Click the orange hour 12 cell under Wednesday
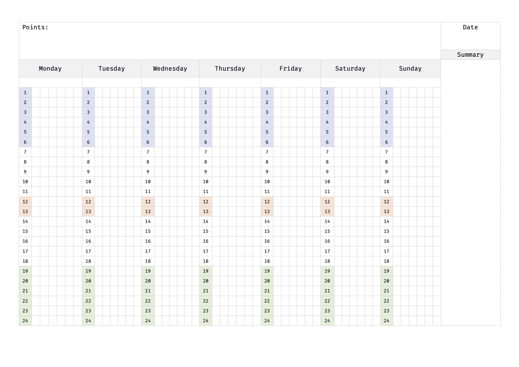The width and height of the screenshot is (519, 367). [x=148, y=202]
